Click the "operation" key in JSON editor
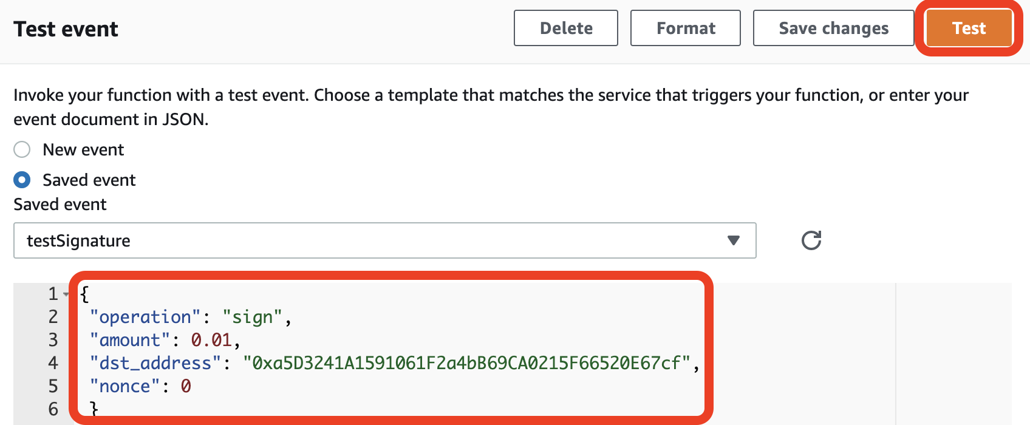Image resolution: width=1030 pixels, height=425 pixels. (x=145, y=317)
